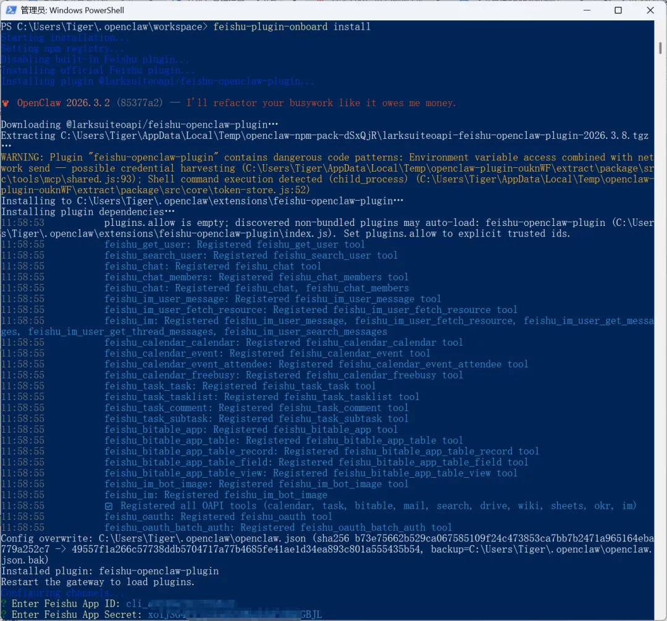Click the feishu_calendar_calendar registered line
667x621 pixels.
[283, 343]
